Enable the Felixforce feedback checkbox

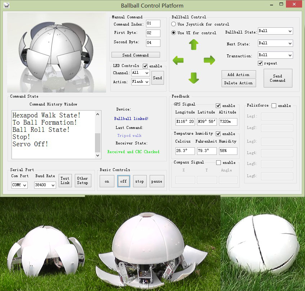274,106
